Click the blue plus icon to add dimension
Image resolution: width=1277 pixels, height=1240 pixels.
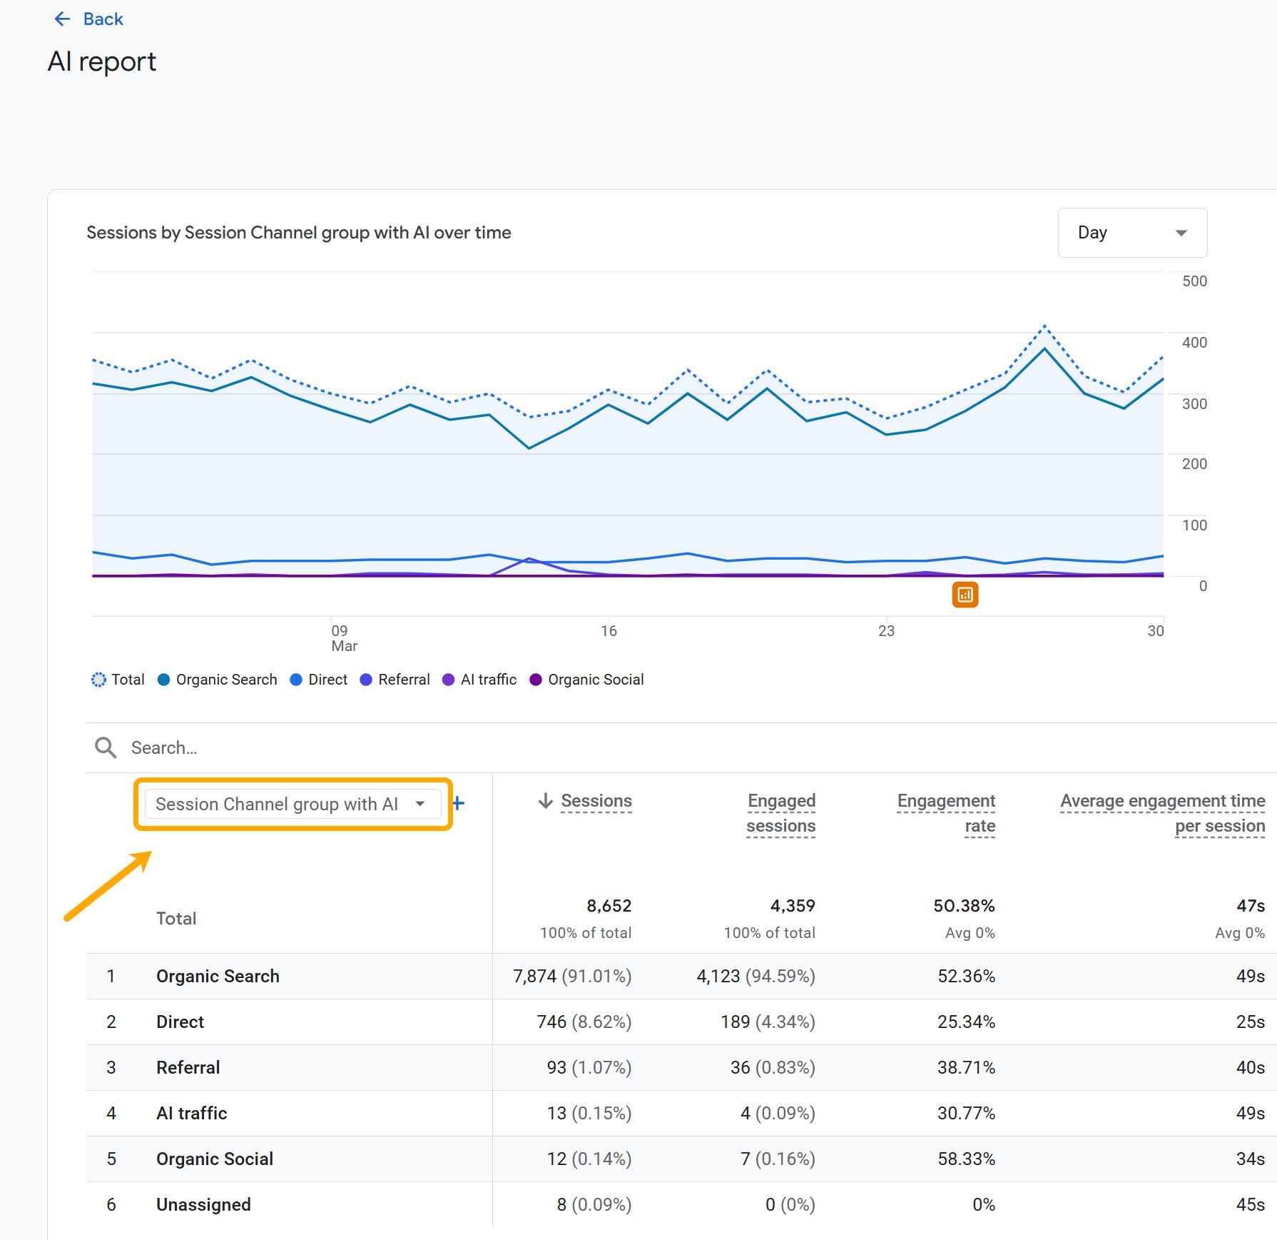pyautogui.click(x=458, y=802)
